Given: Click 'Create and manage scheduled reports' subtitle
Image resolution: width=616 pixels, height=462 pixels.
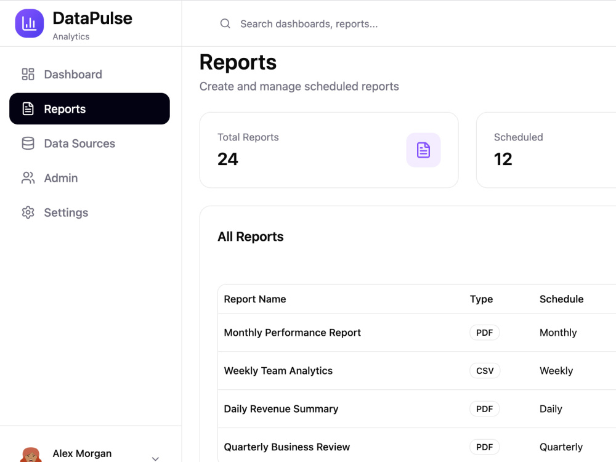Looking at the screenshot, I should [x=299, y=86].
